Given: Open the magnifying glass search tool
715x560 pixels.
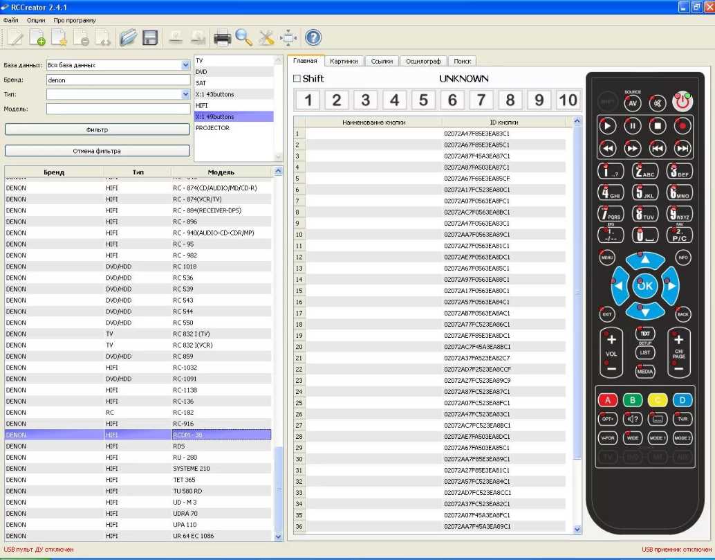Looking at the screenshot, I should (243, 37).
